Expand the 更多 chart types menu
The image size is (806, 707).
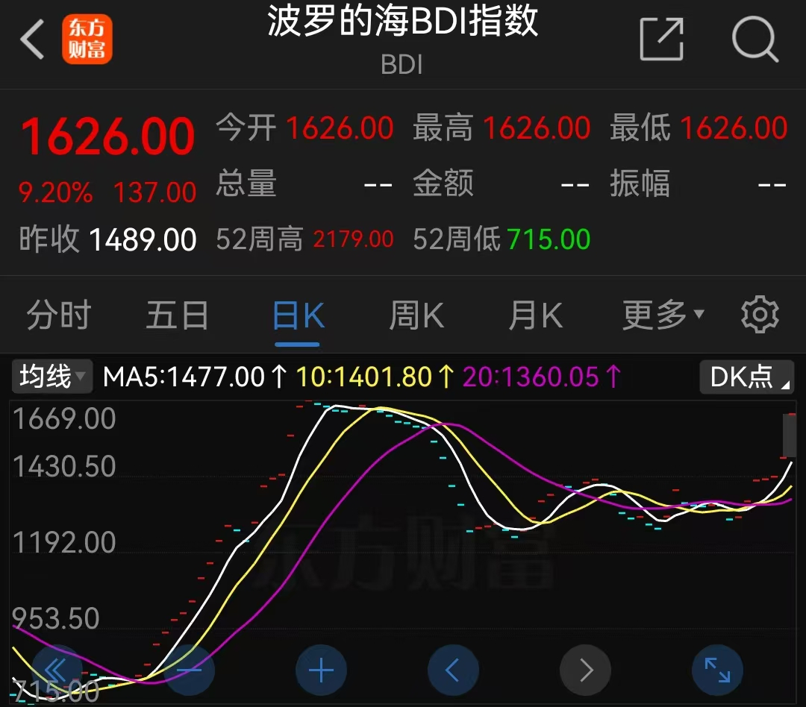point(660,314)
